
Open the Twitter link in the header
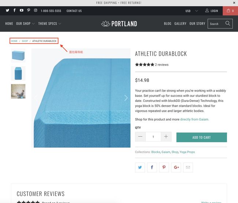pyautogui.click(x=7, y=10)
